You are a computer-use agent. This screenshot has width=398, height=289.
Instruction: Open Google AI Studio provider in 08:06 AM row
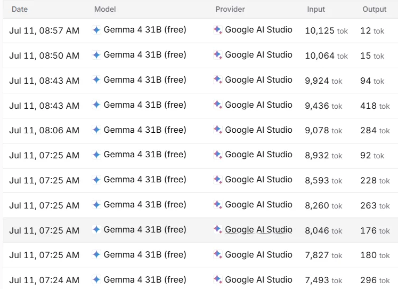click(258, 130)
